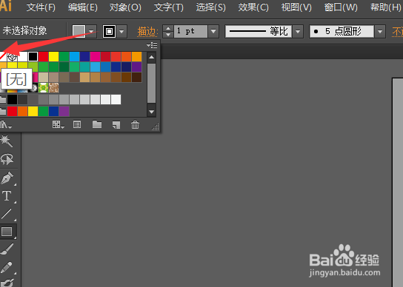Image resolution: width=403 pixels, height=287 pixels.
Task: Select the Rectangle tool
Action: tap(7, 232)
